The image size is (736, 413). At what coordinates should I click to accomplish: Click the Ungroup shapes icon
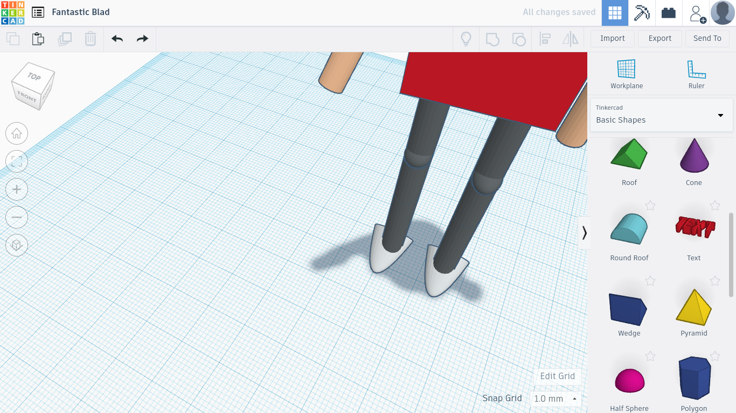518,39
